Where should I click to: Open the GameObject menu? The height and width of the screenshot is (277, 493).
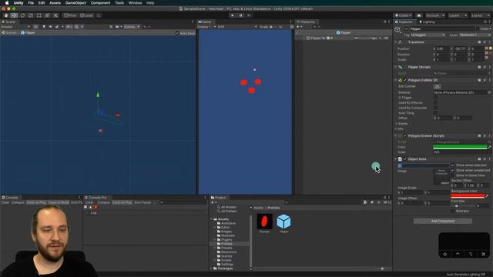(75, 3)
